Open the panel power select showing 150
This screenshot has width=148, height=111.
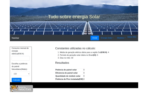click(x=21, y=74)
